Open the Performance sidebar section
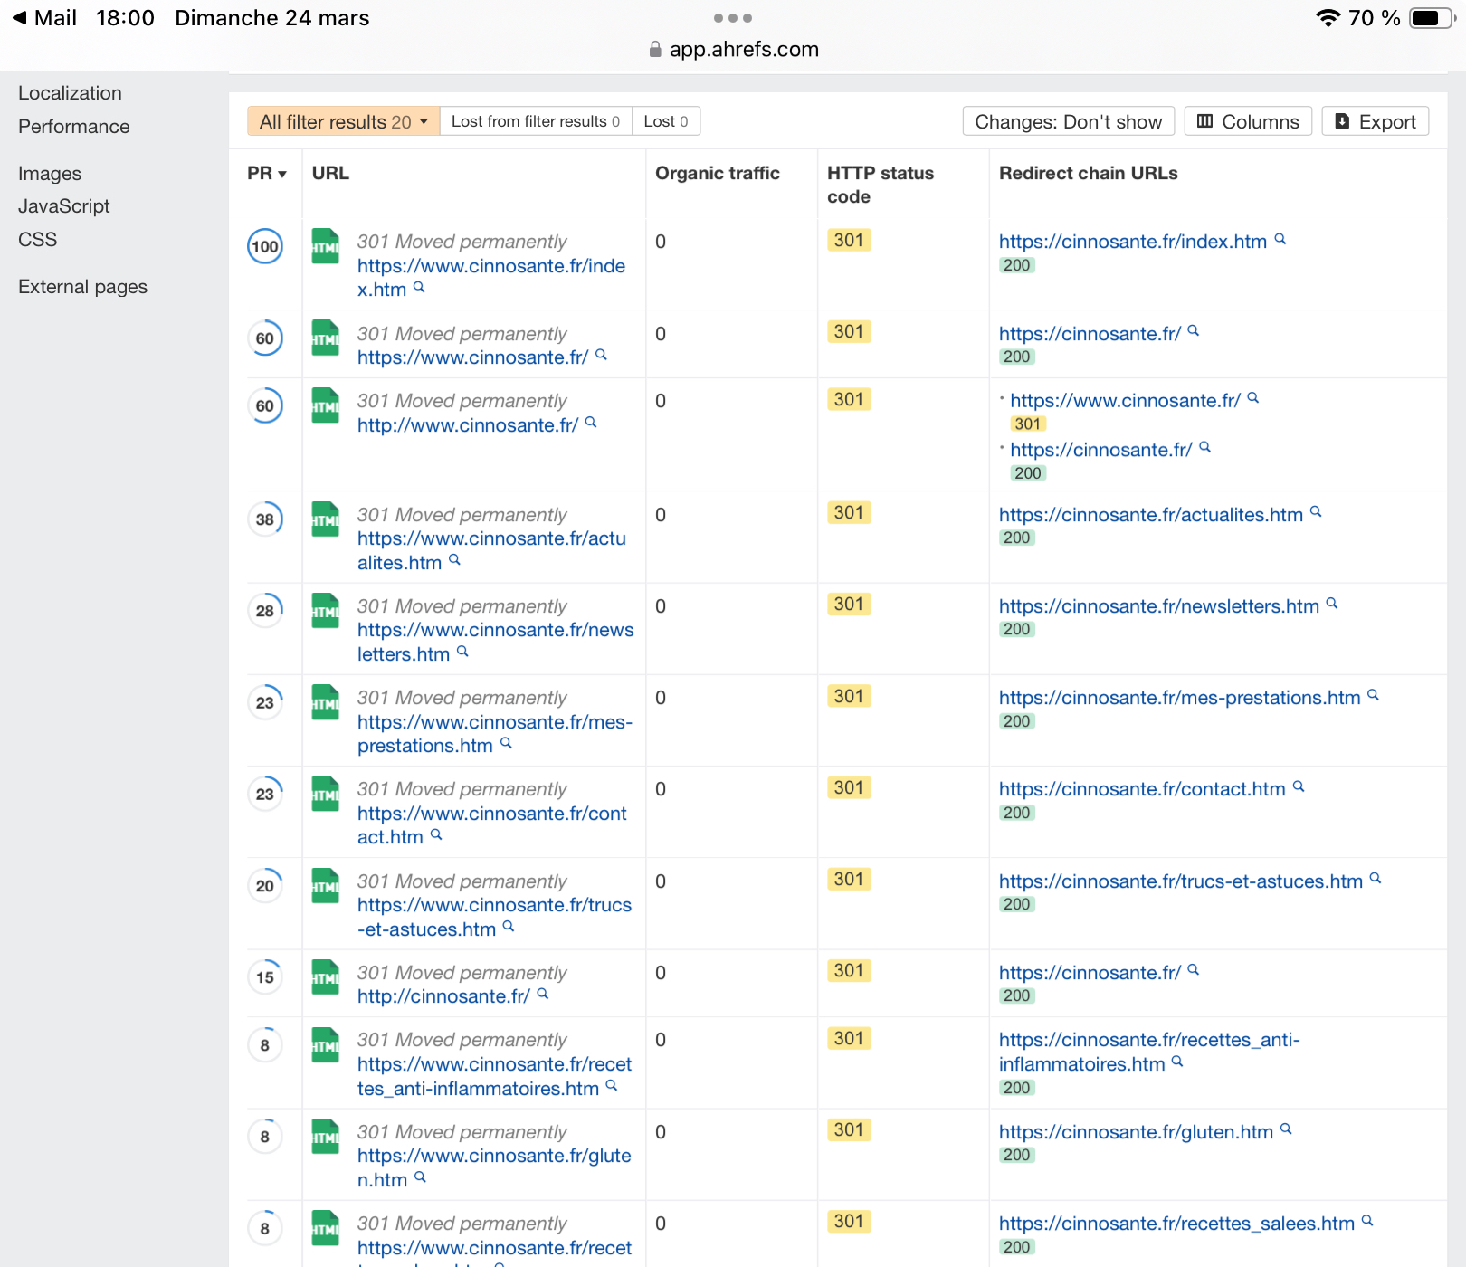 click(74, 127)
